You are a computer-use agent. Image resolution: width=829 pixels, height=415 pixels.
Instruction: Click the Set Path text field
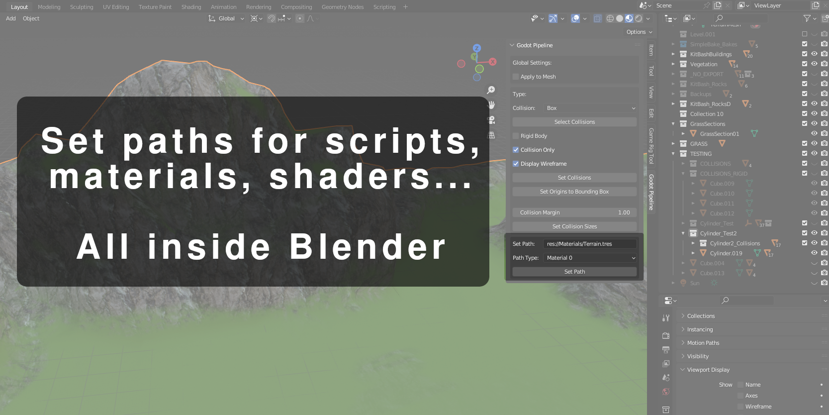click(590, 244)
